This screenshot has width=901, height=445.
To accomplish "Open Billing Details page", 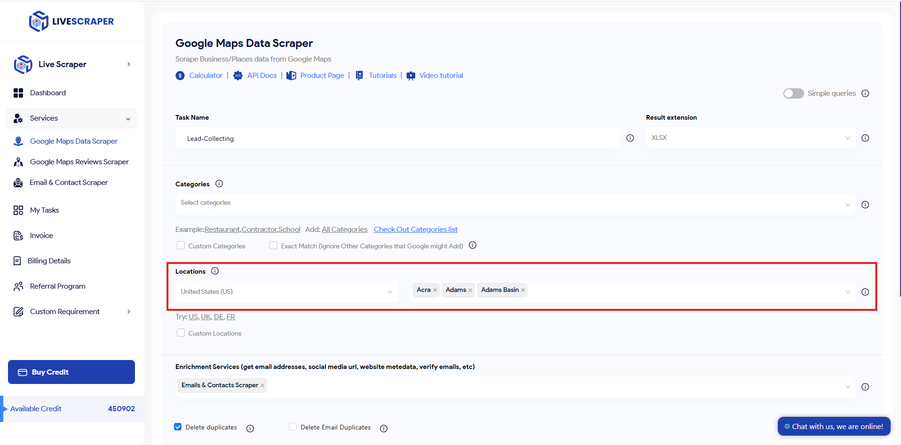I will [x=49, y=261].
